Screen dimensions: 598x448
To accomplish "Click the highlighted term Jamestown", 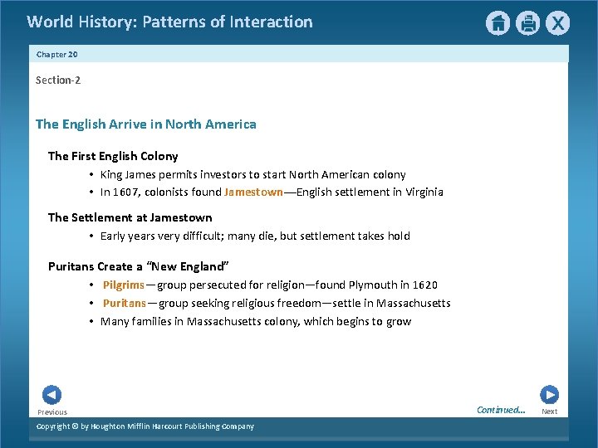I will coord(253,192).
